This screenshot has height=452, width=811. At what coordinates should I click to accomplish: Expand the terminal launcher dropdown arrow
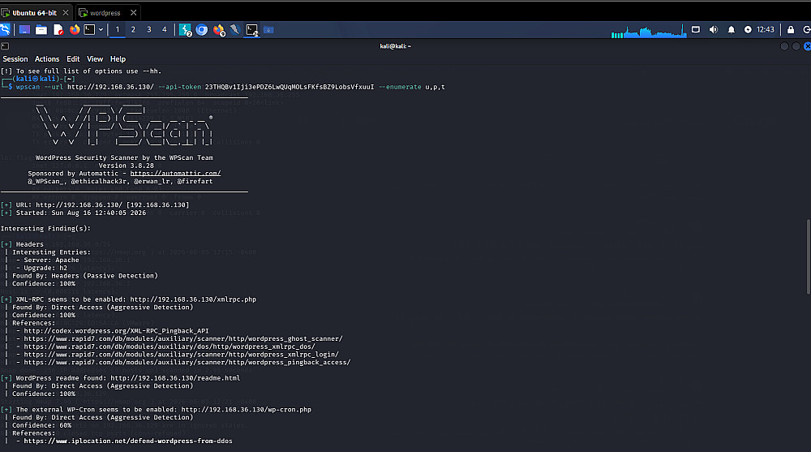pos(101,29)
